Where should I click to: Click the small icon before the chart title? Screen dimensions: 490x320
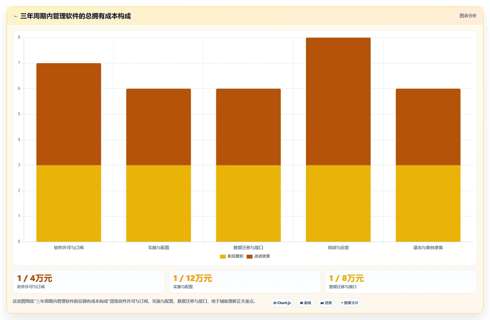[x=15, y=16]
